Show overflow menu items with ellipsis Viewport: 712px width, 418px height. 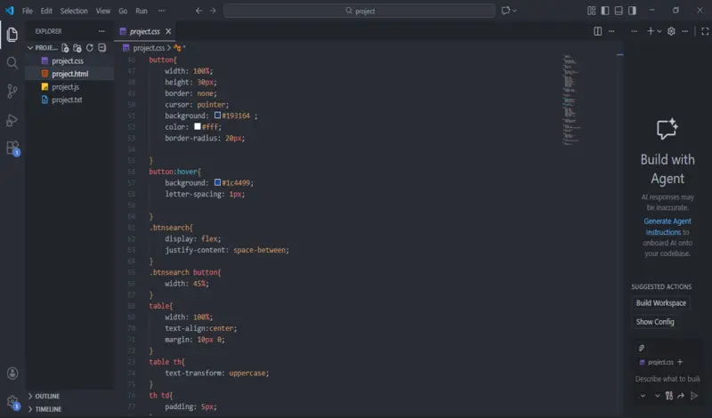[x=162, y=11]
